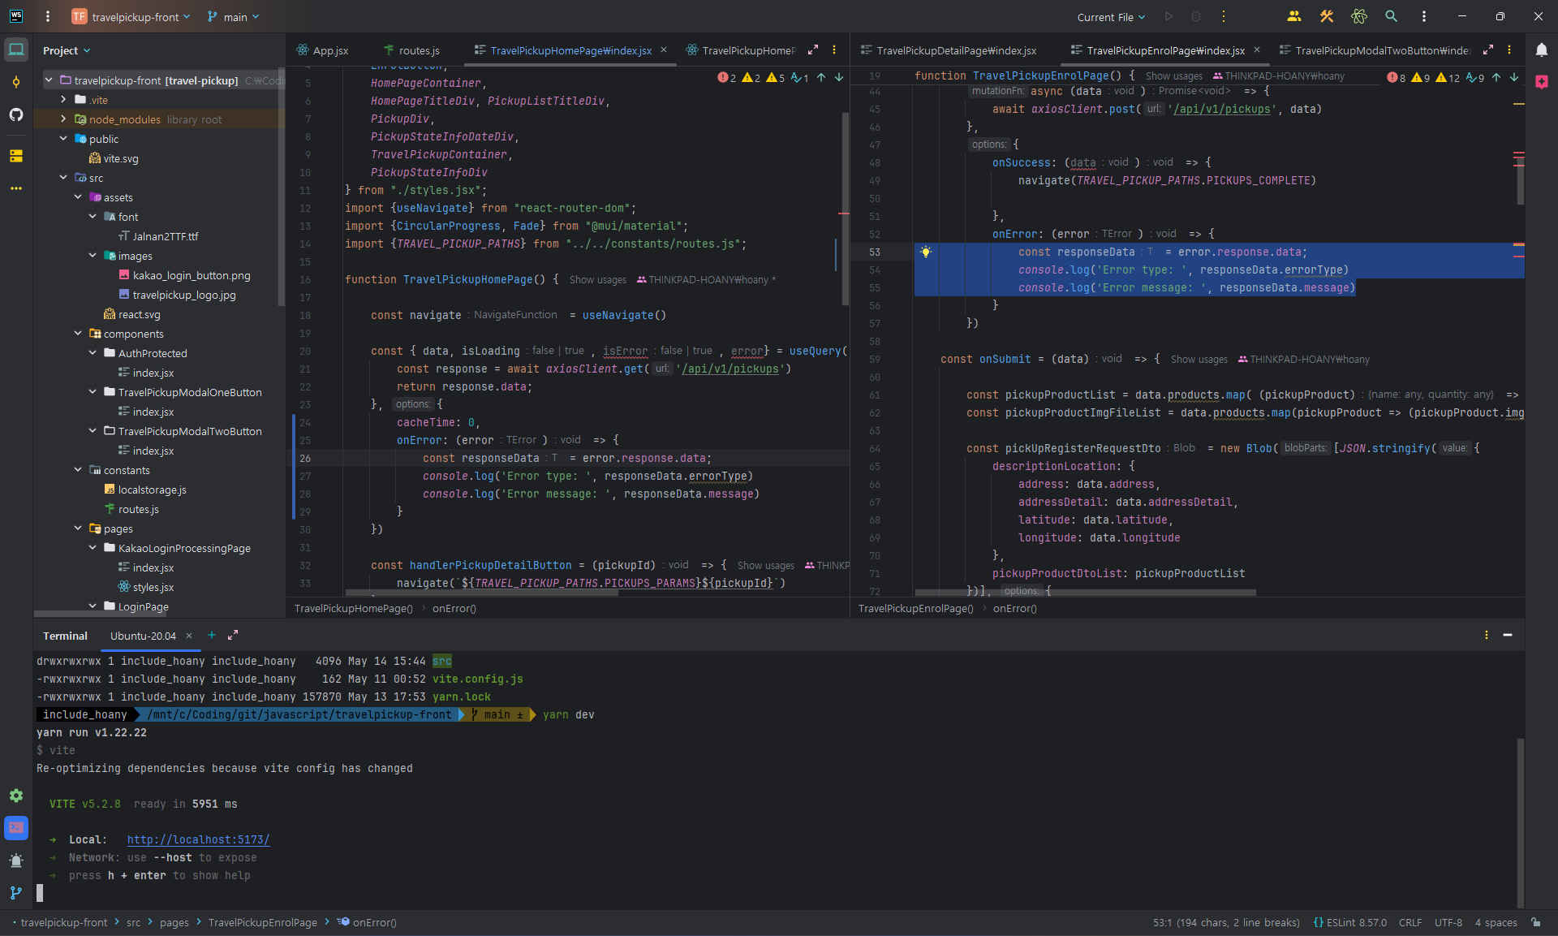Switch to the routes.js editor tab

click(417, 50)
